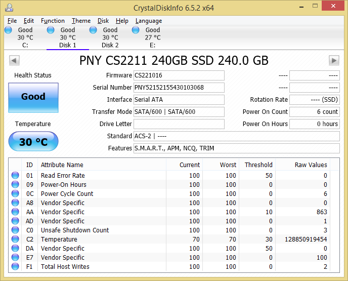Click the blue orb beside Total Host Writes

pos(15,267)
